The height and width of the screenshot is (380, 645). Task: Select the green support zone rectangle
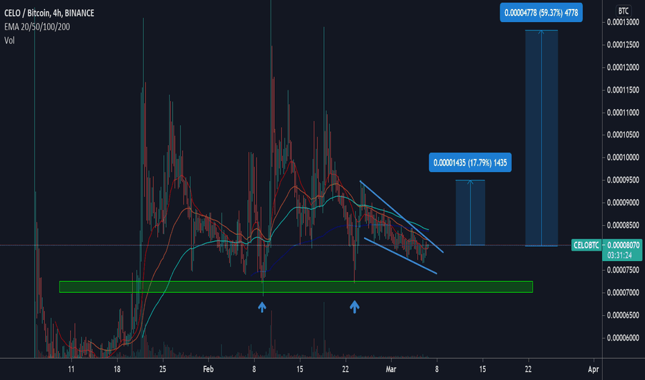(296, 287)
